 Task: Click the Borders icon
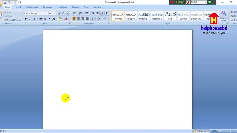[104, 19]
